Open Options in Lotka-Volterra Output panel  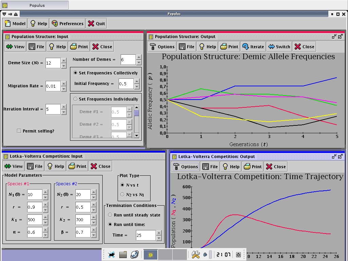[x=186, y=167]
